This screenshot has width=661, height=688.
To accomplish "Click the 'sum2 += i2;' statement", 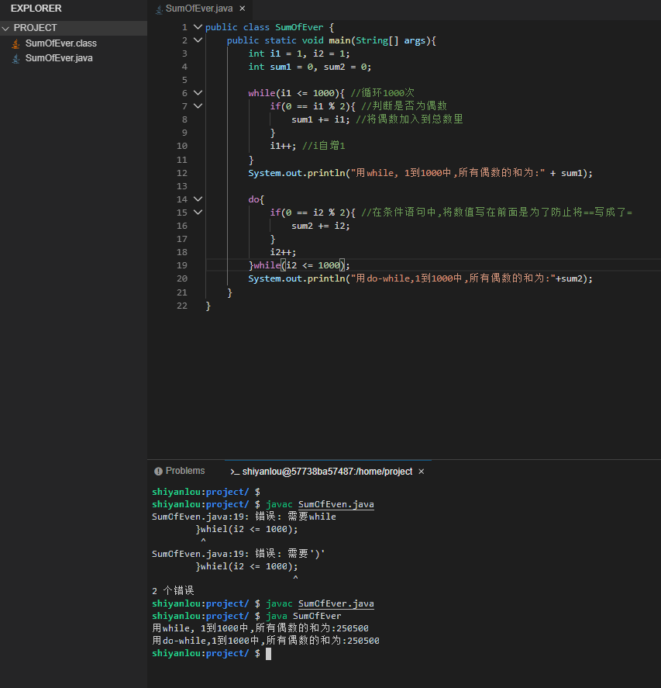I will click(320, 226).
